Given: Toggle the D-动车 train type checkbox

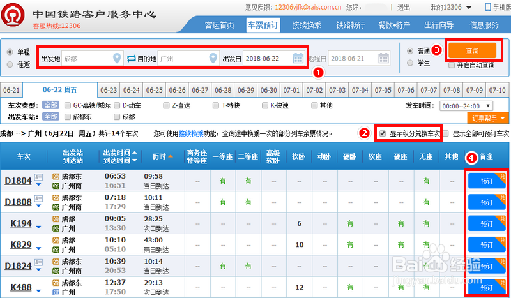Looking at the screenshot, I should click(x=117, y=105).
